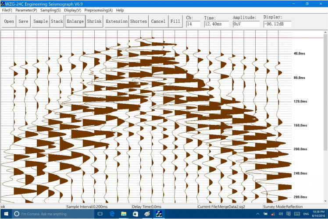Screen dimensions: 328x219
Task: Enlarge the trace amplitude
Action: click(75, 21)
